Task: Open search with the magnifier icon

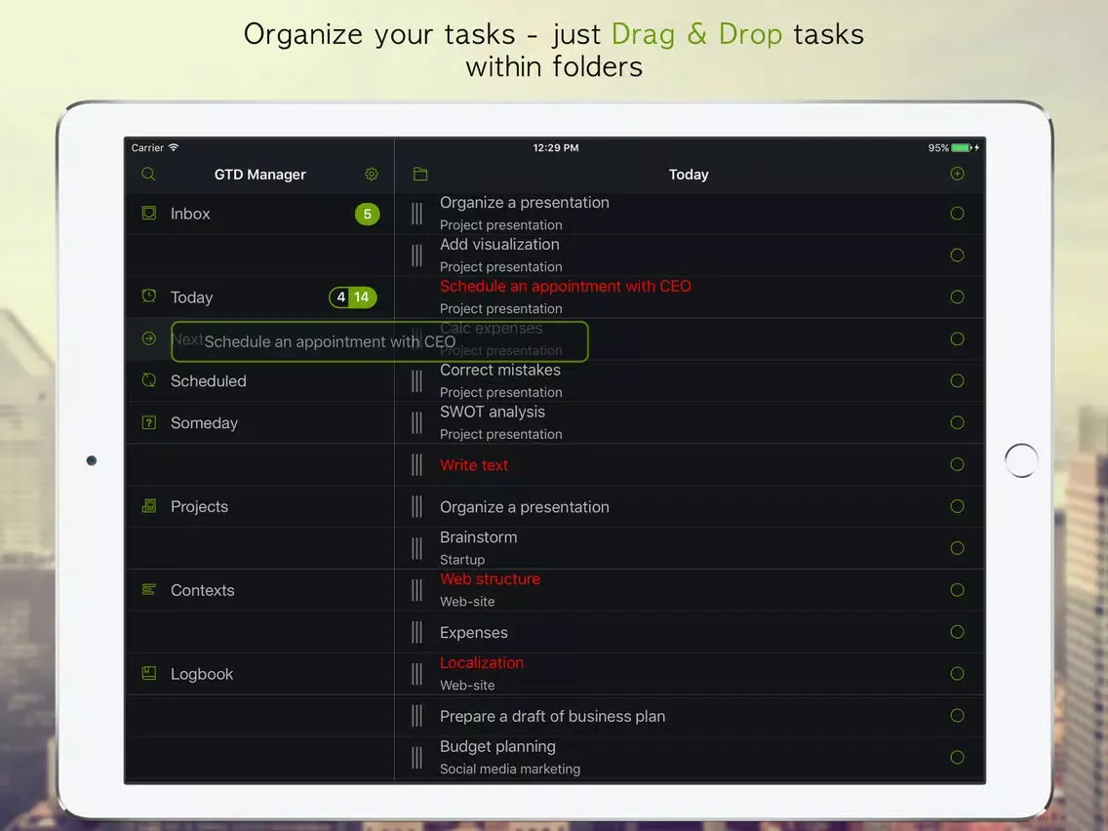Action: (148, 174)
